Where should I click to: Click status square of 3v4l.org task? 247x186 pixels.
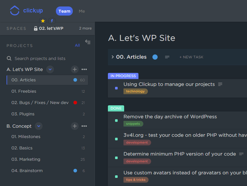(x=116, y=139)
